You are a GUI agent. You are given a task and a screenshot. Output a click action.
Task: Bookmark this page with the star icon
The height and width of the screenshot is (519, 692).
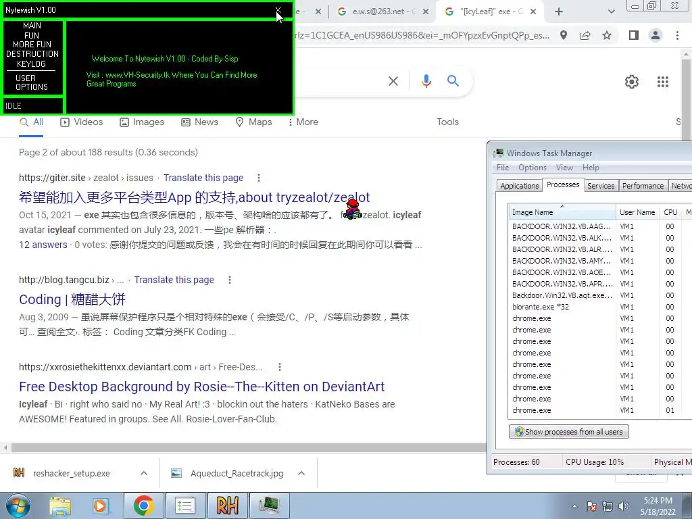pyautogui.click(x=608, y=35)
